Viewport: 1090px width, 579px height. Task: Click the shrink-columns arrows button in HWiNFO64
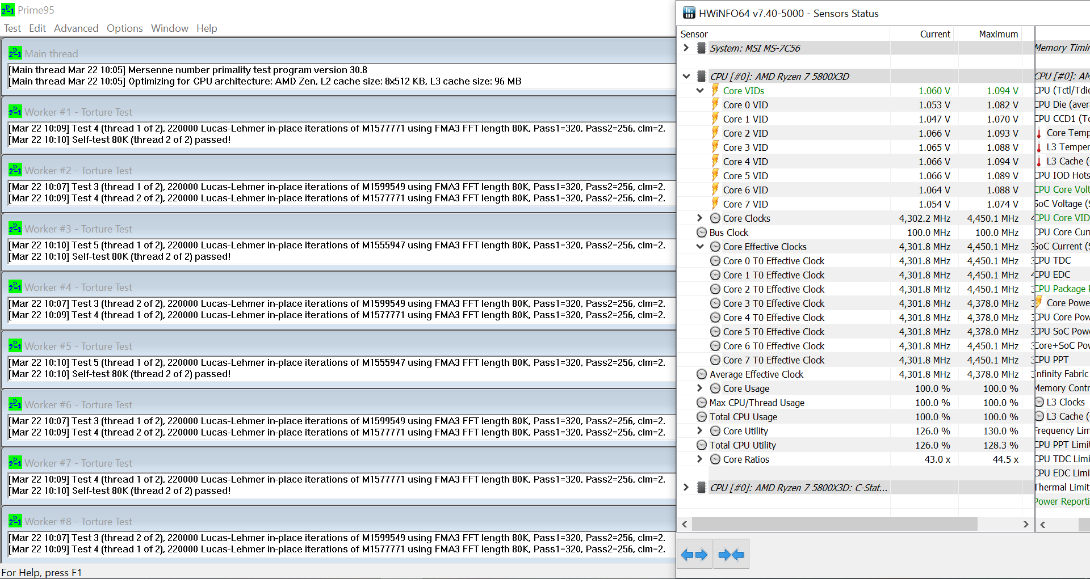tap(731, 555)
